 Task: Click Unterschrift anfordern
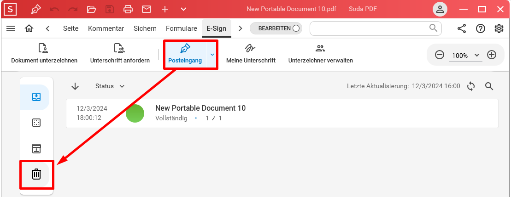pos(120,54)
